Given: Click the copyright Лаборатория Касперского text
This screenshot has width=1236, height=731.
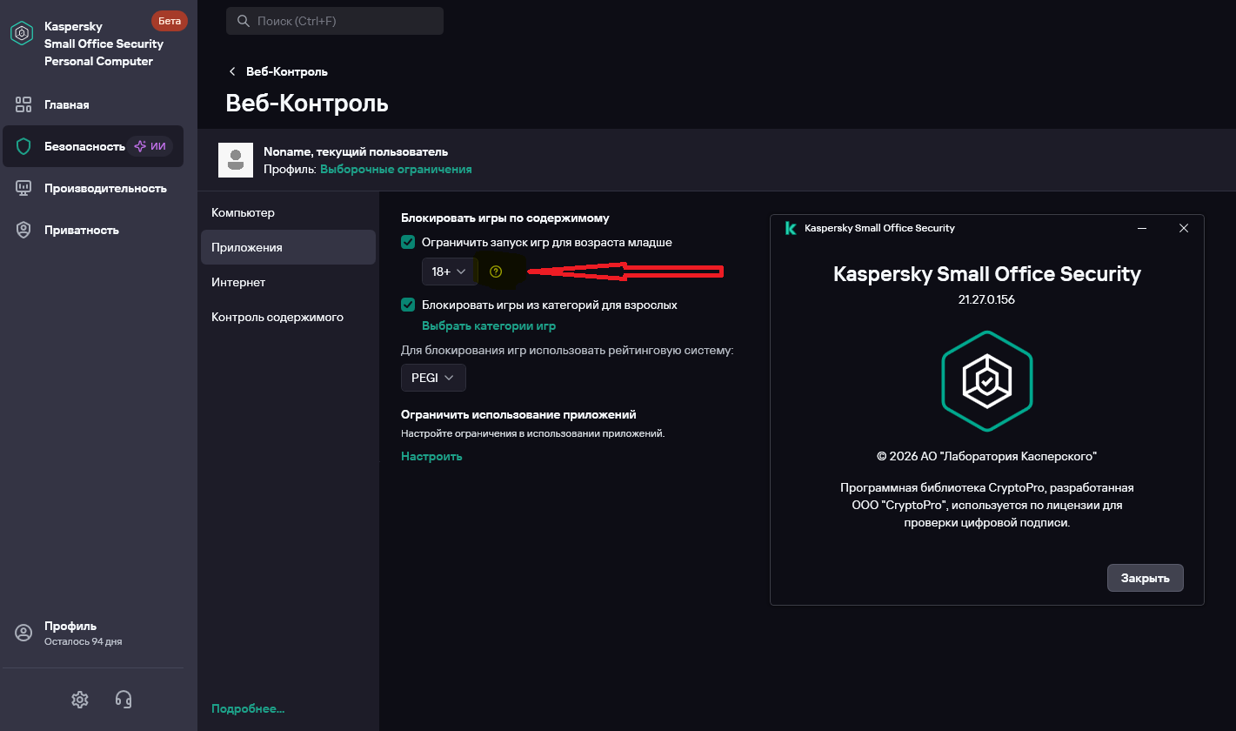Looking at the screenshot, I should click(986, 456).
